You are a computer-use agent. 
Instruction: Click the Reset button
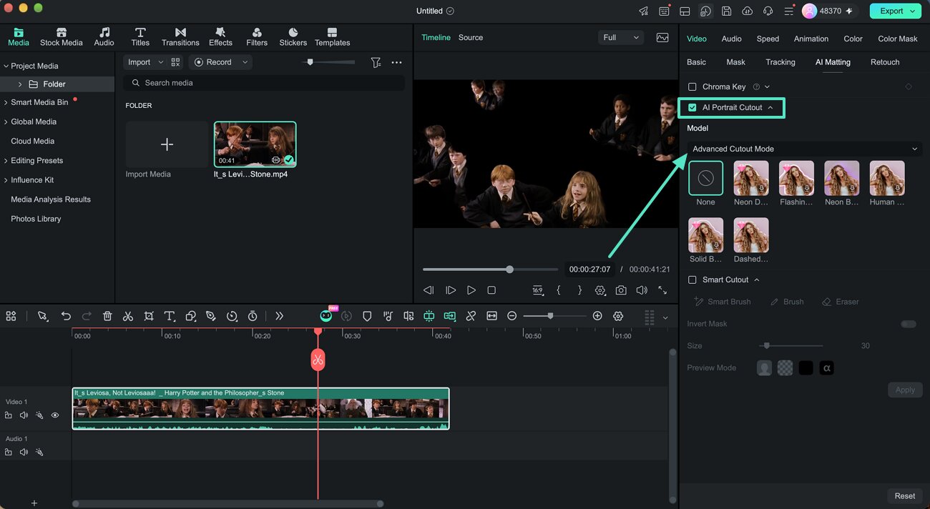tap(904, 495)
